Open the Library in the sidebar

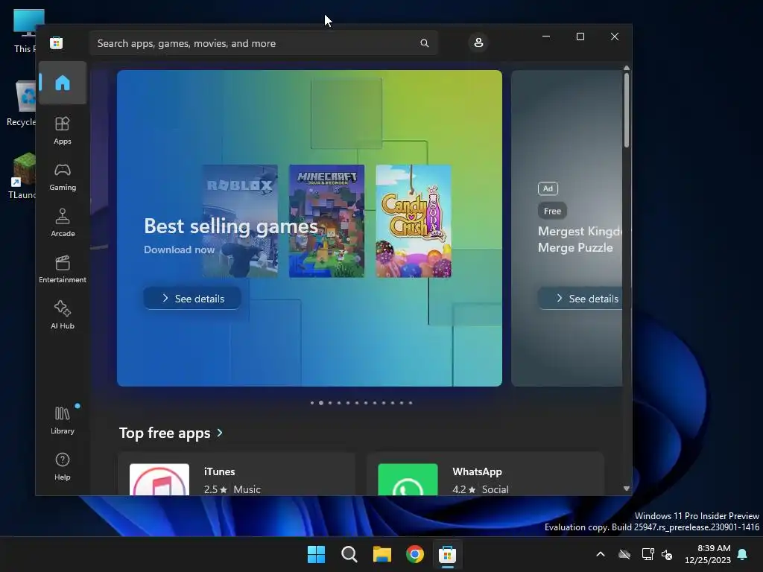[x=63, y=420]
